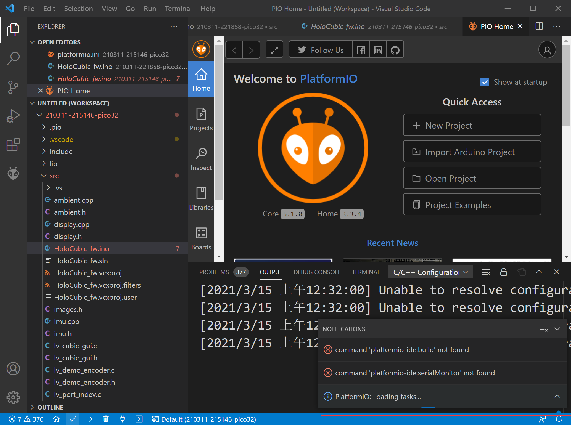Click Import Arduino Project button
Image resolution: width=571 pixels, height=425 pixels.
click(472, 152)
